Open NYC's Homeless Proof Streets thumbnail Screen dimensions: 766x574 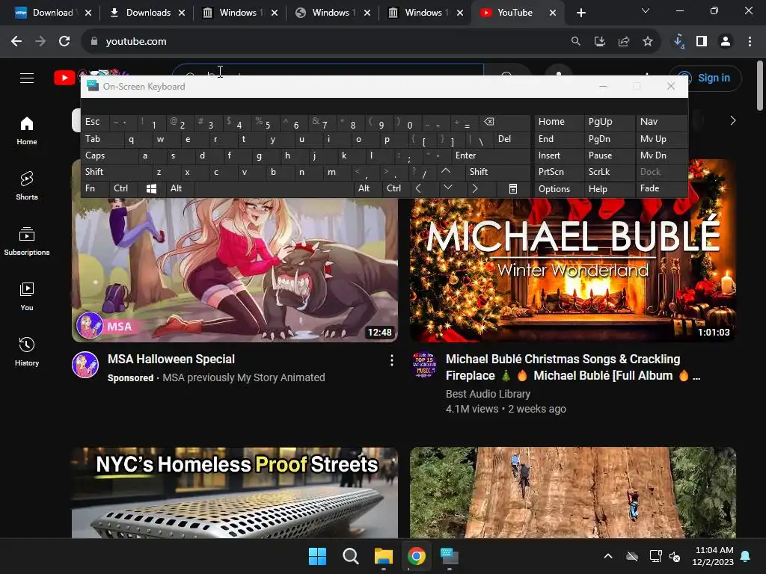[x=234, y=493]
